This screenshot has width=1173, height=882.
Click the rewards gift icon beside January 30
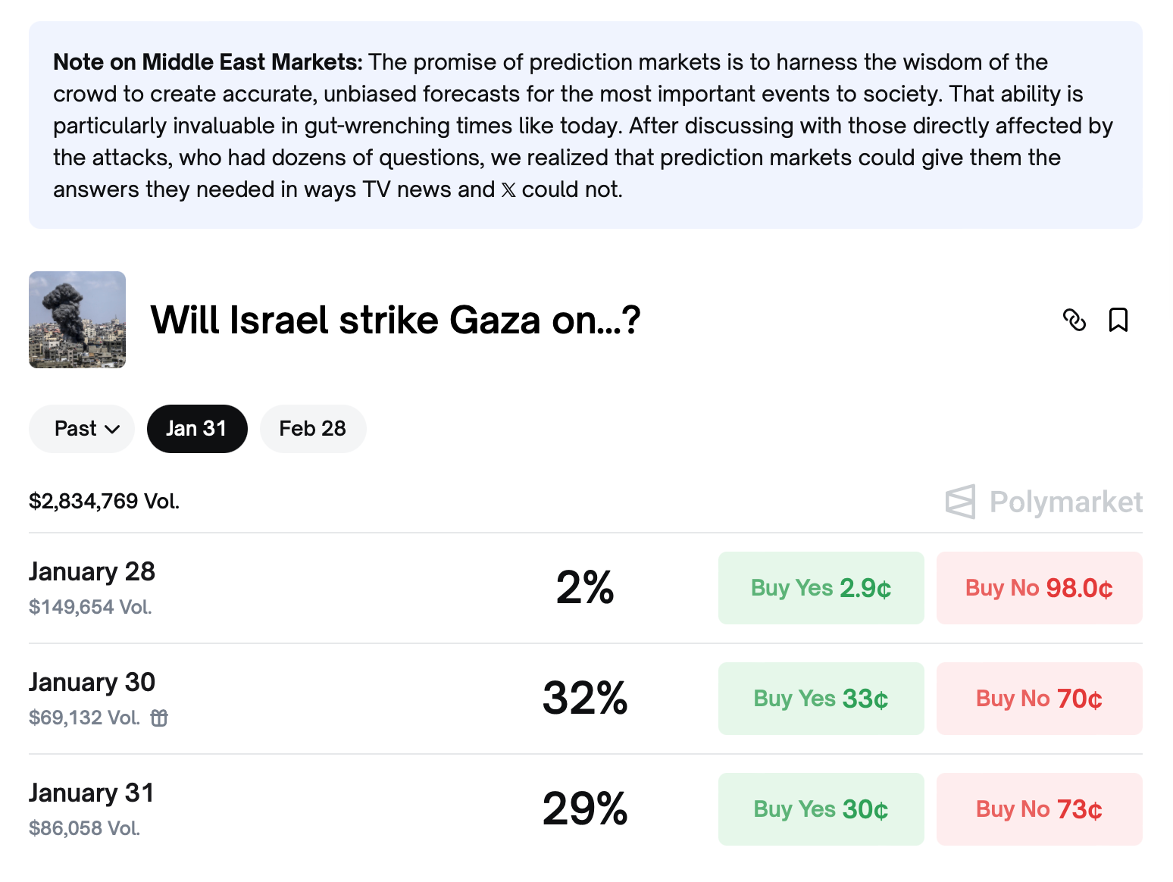coord(159,718)
